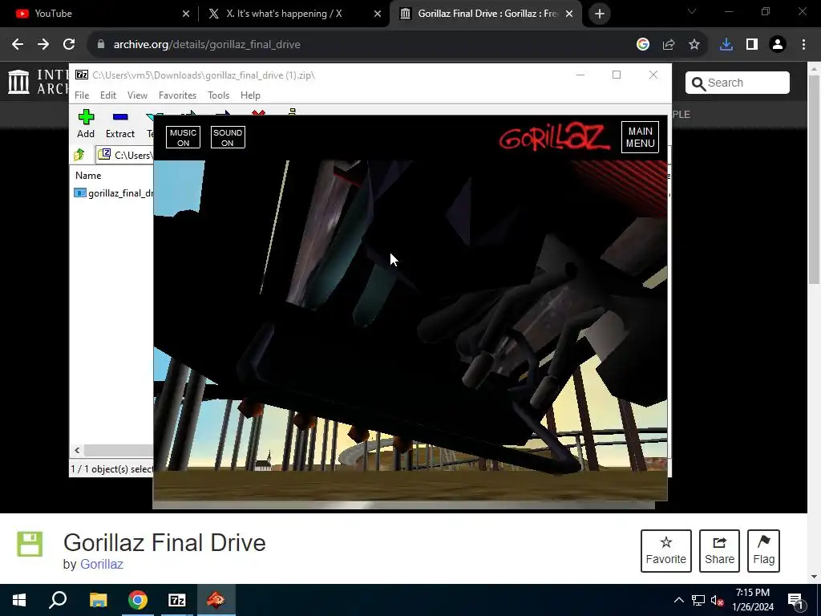Screen dimensions: 821x616
Task: Close the Gorillaz Final Drive tab
Action: 569,14
